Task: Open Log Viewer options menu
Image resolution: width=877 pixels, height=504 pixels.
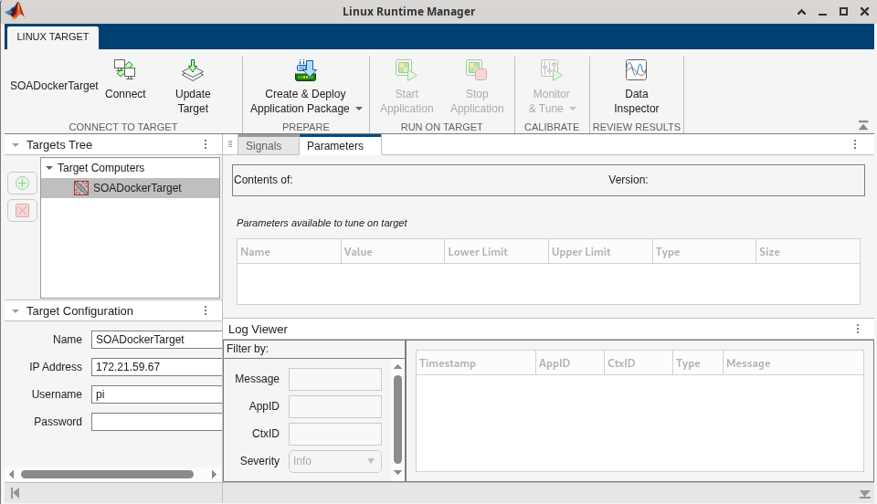Action: coord(858,329)
